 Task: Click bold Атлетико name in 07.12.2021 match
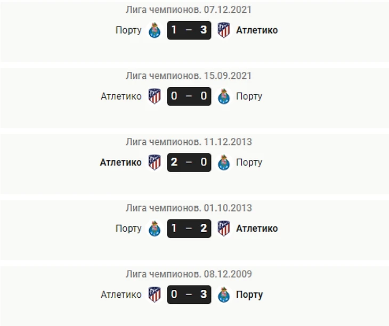(x=257, y=30)
